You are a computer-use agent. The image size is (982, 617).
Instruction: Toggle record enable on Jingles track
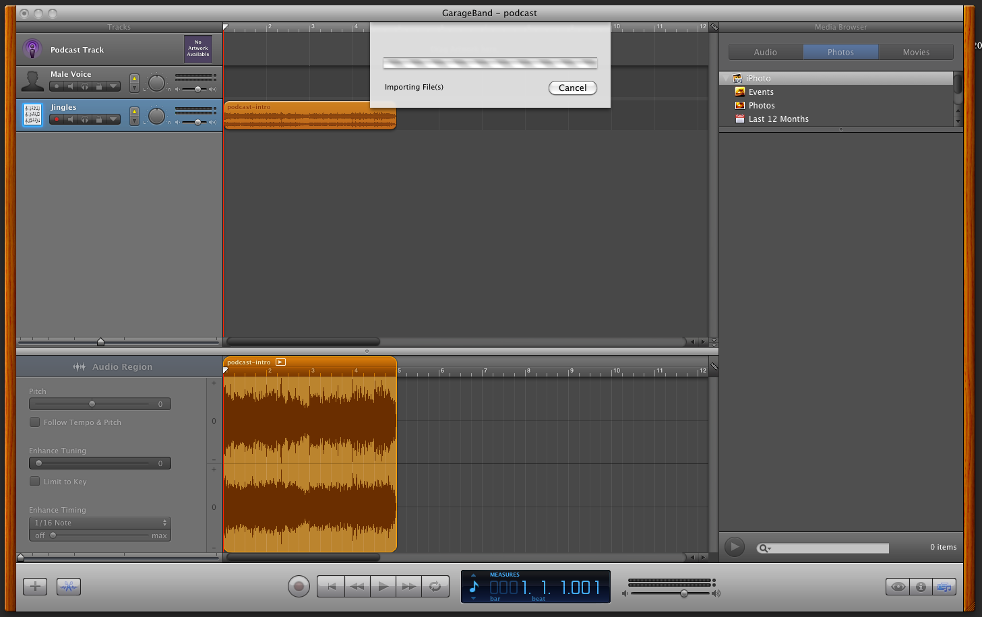point(57,119)
